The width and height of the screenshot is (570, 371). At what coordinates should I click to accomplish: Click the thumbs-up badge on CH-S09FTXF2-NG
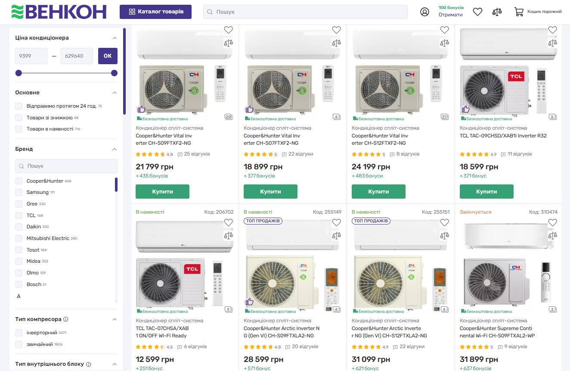141,109
